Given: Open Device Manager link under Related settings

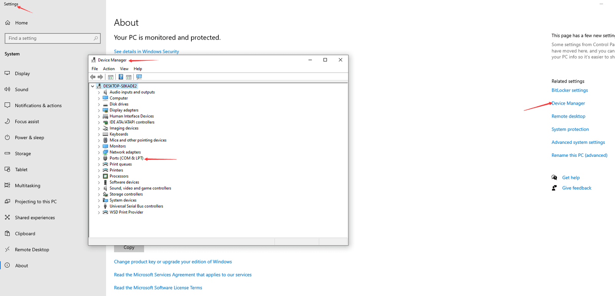Looking at the screenshot, I should click(568, 103).
